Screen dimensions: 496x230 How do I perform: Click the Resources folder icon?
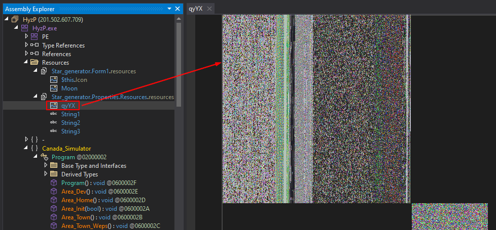(34, 63)
